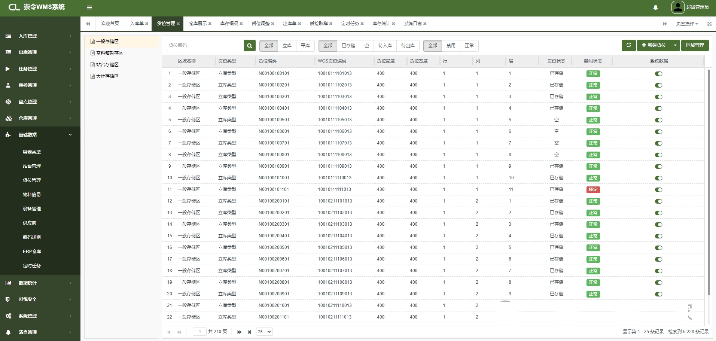Image resolution: width=716 pixels, height=341 pixels.
Task: Filter locations by 待入库 status
Action: [385, 46]
